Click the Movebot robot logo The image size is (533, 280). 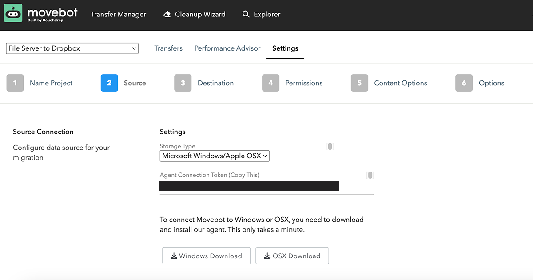12,14
